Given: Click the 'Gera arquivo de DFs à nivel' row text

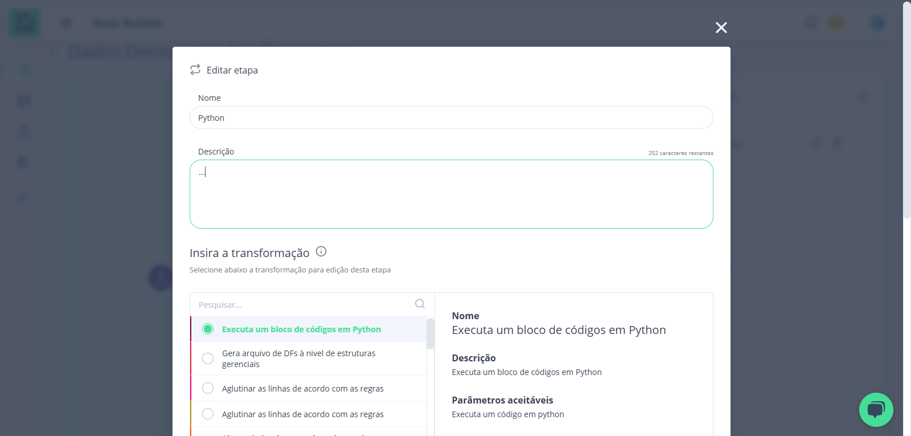Looking at the screenshot, I should 299,358.
